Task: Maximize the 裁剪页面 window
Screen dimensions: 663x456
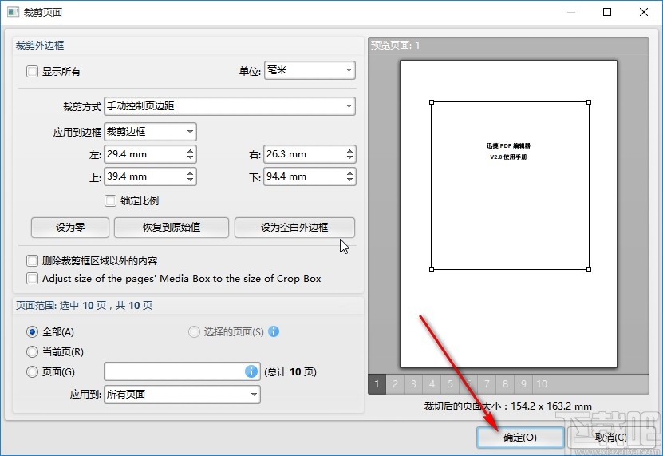Action: coord(607,12)
